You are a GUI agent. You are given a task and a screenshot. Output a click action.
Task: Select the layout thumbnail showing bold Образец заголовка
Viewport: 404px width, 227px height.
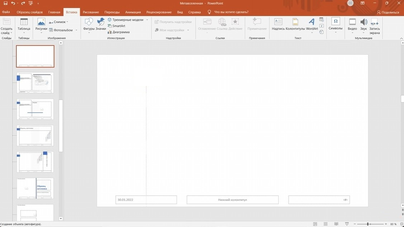35,188
